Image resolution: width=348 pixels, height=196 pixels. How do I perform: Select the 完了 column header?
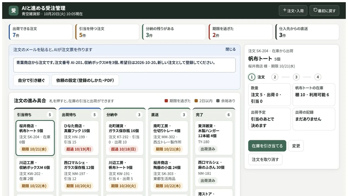[214, 115]
